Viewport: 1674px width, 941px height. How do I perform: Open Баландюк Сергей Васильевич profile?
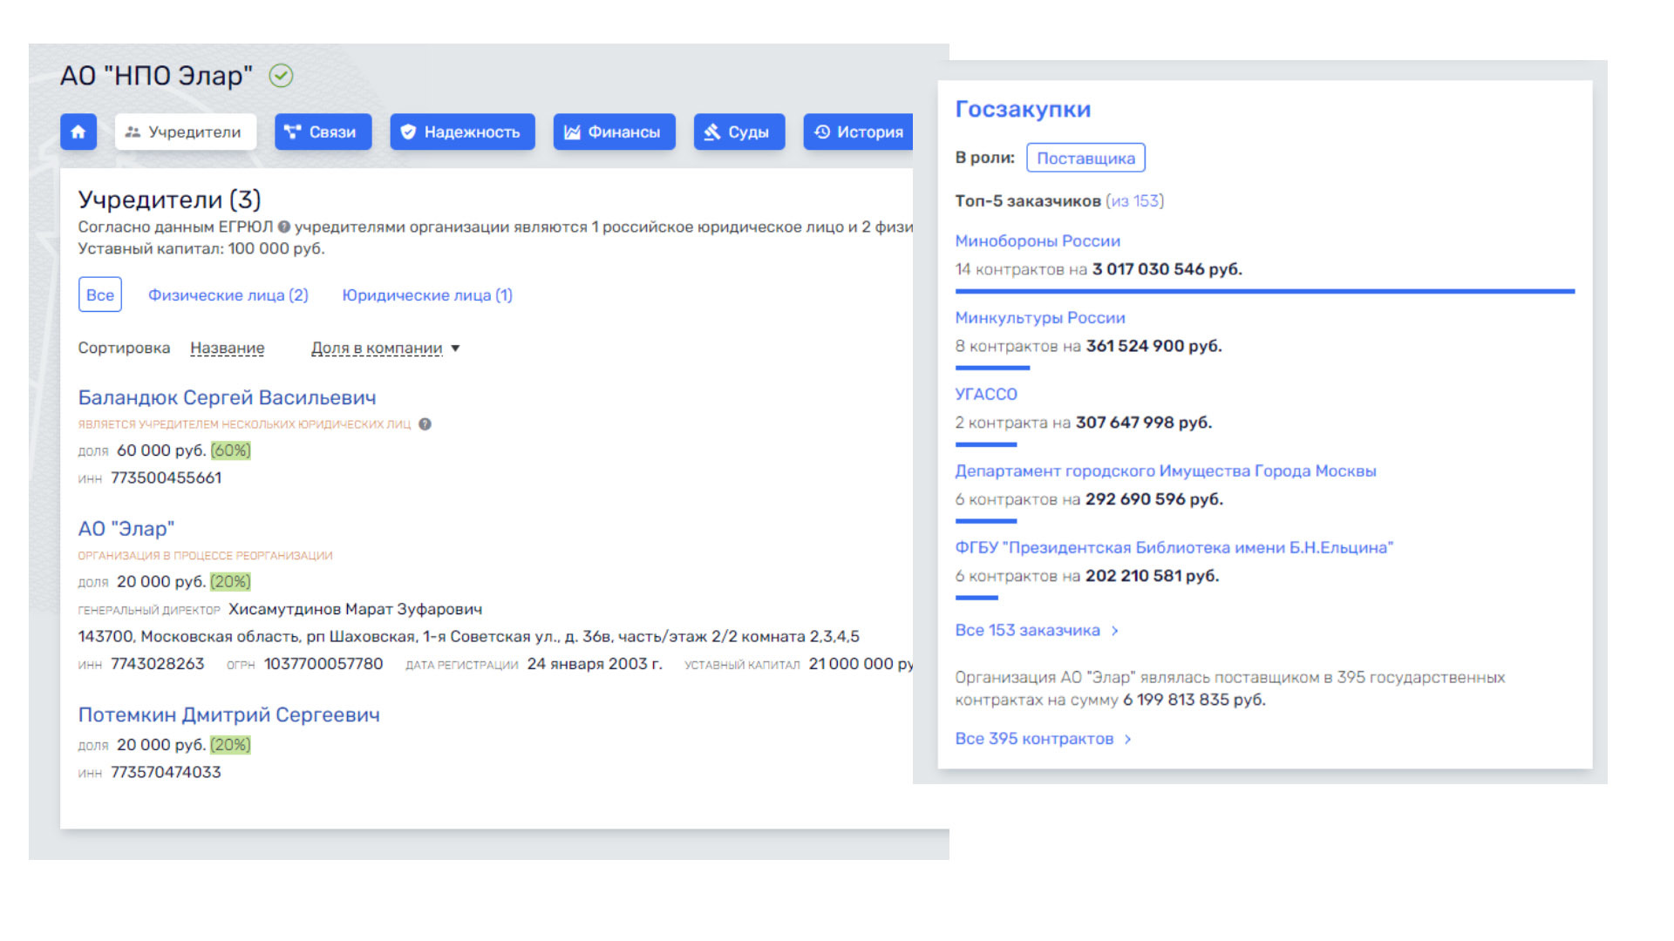tap(228, 398)
